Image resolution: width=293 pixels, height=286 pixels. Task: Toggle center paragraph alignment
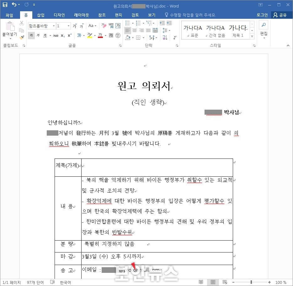135,30
